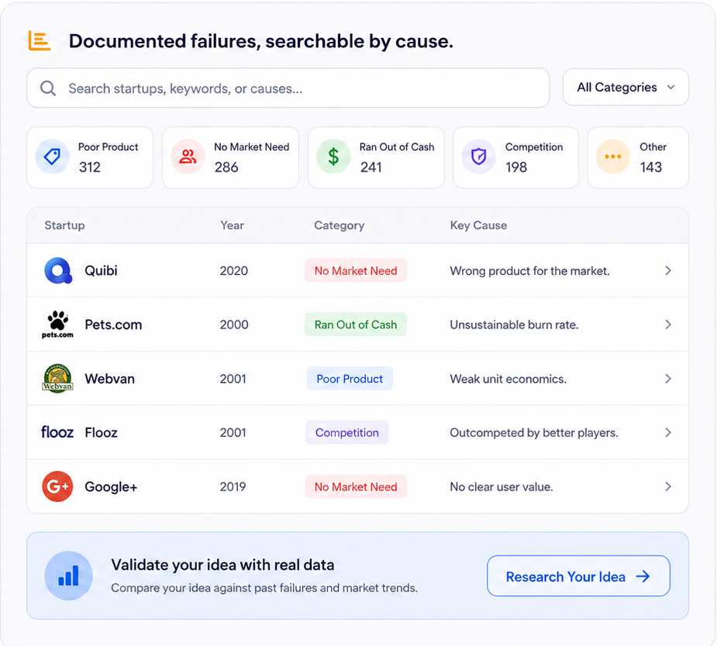
Task: Click the Other three-dots icon
Action: [x=612, y=156]
